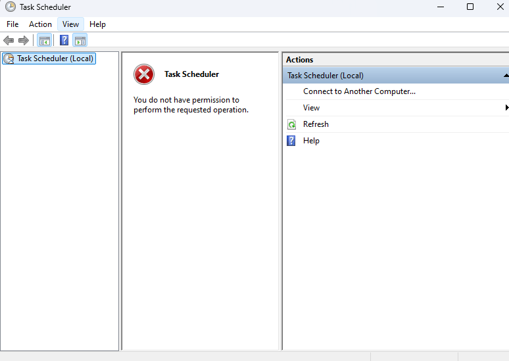509x361 pixels.
Task: Click the permission error message text
Action: point(191,105)
